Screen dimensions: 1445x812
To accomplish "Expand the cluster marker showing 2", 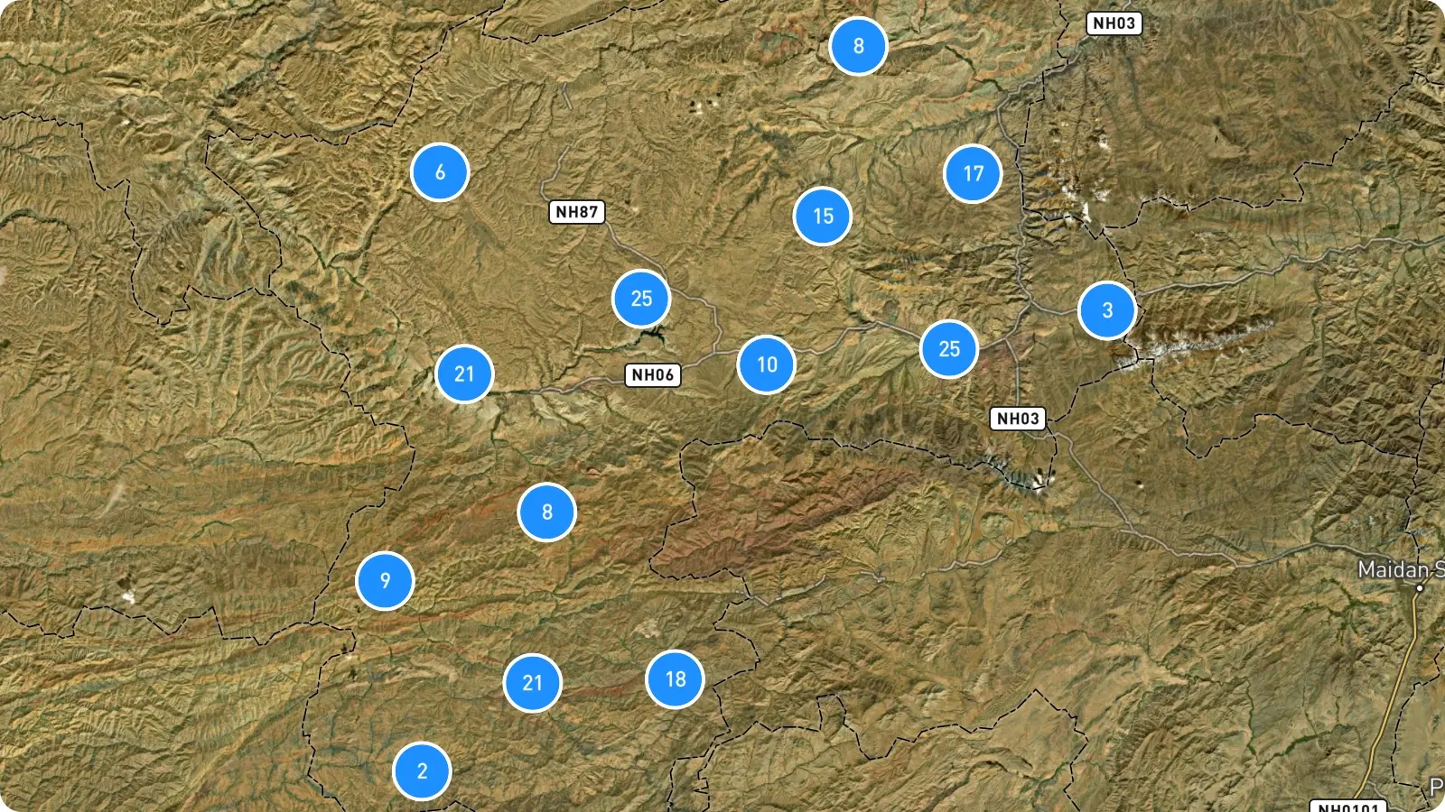I will click(x=422, y=770).
